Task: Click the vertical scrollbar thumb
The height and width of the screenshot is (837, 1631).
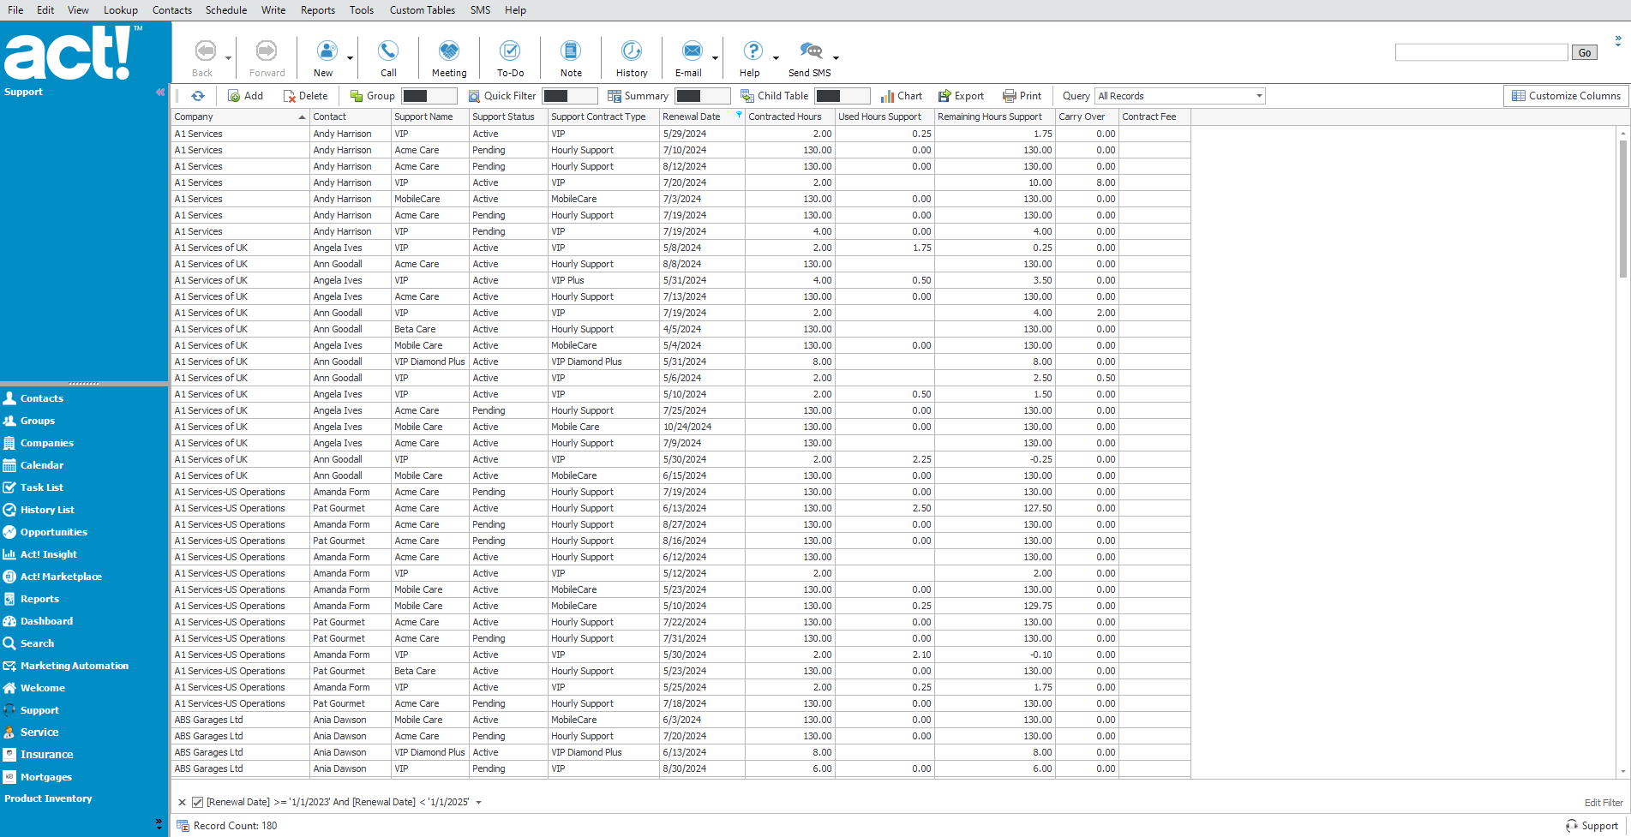Action: 1623,209
